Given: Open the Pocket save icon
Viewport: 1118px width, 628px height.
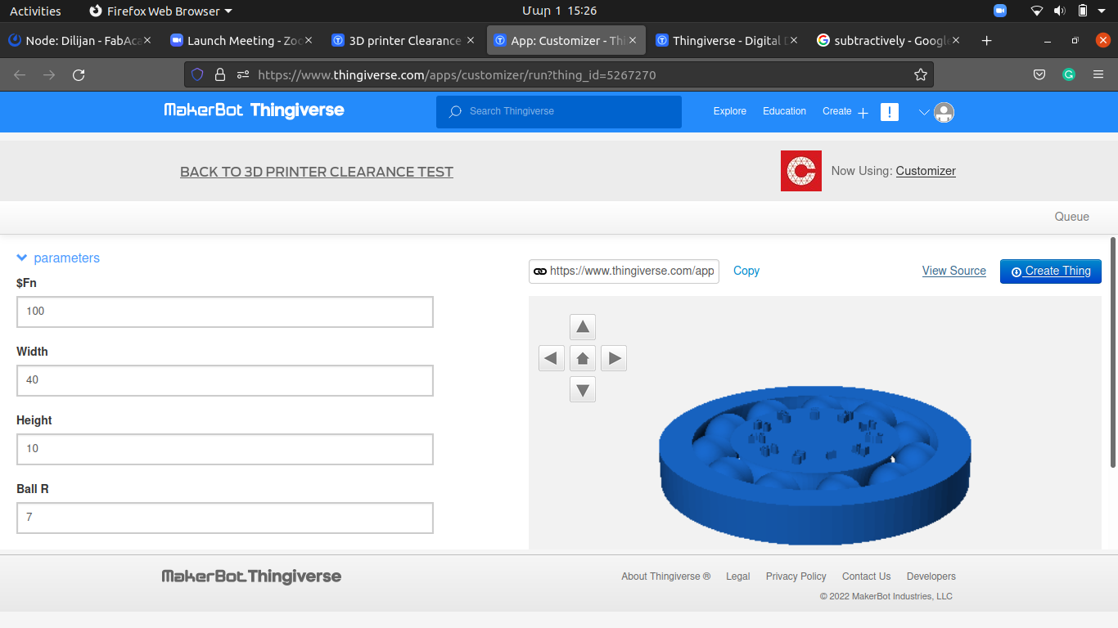Looking at the screenshot, I should pos(1039,75).
